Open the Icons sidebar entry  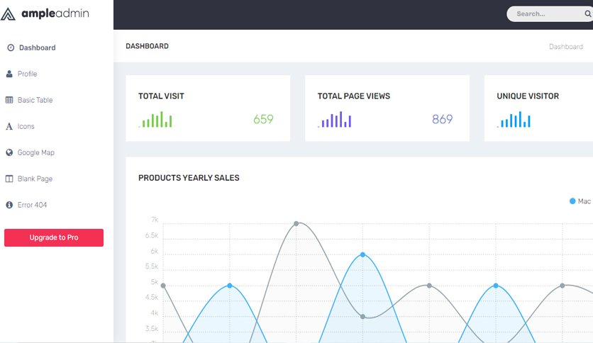pos(26,126)
